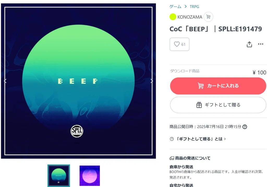Open the KONOZAMA shop name link

(x=190, y=17)
